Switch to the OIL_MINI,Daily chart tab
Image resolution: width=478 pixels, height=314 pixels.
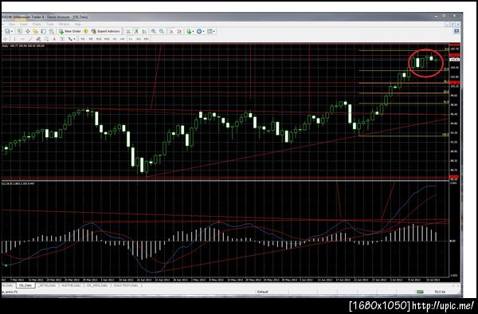click(x=97, y=285)
